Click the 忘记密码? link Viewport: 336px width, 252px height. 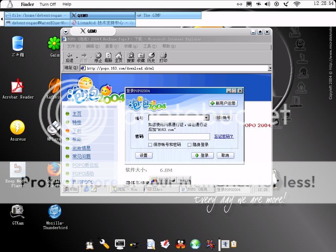(x=224, y=136)
